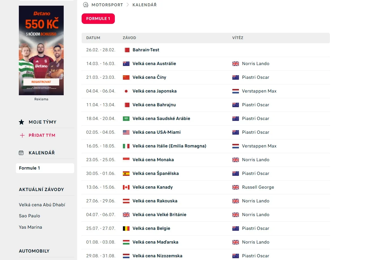Open the Velká cena Monaka race

[153, 160]
